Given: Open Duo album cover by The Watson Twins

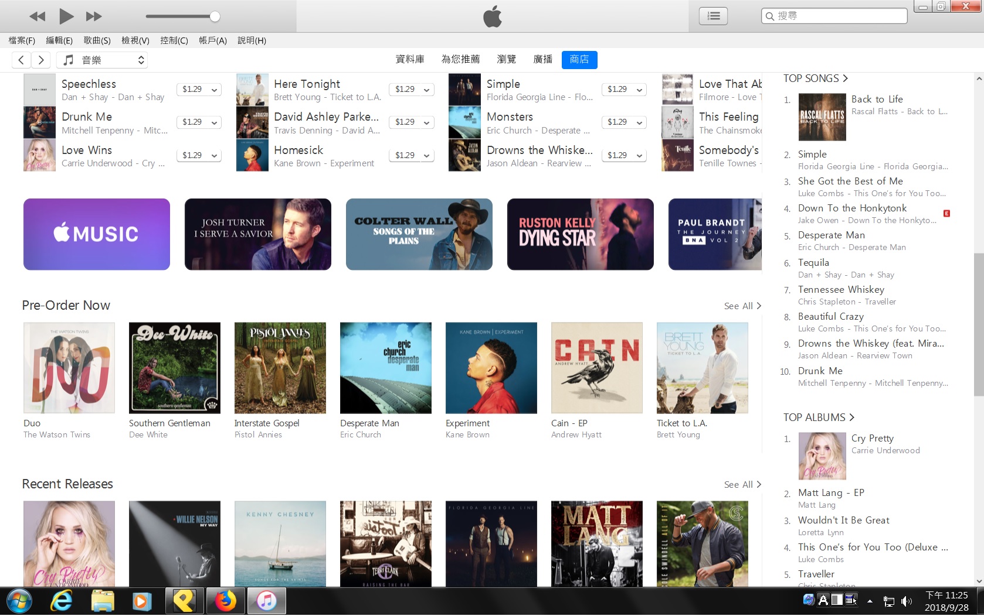Looking at the screenshot, I should pyautogui.click(x=69, y=368).
